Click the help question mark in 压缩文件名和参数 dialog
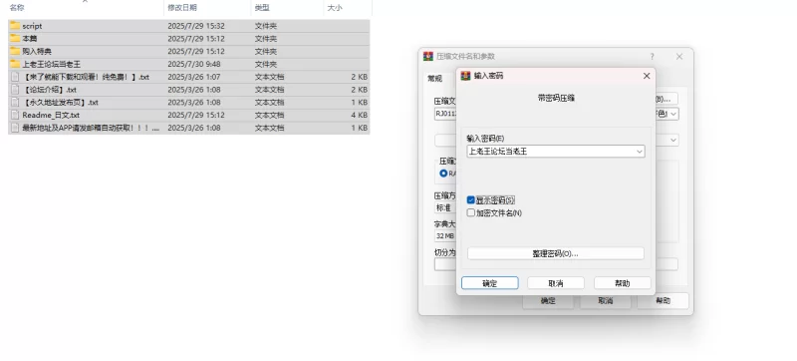 pos(653,57)
